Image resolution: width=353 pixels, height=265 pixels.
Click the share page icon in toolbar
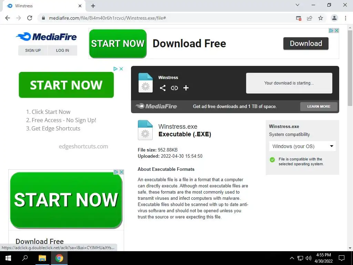pyautogui.click(x=310, y=18)
